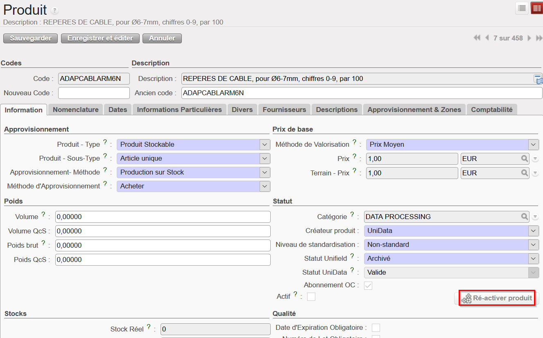Screen dimensions: 543x338
Task: Jump to first record arrow
Action: click(477, 38)
